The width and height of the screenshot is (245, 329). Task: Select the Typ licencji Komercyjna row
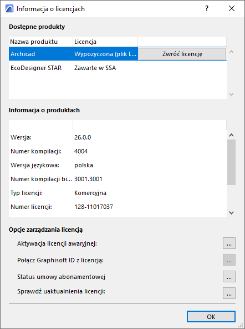[118, 193]
